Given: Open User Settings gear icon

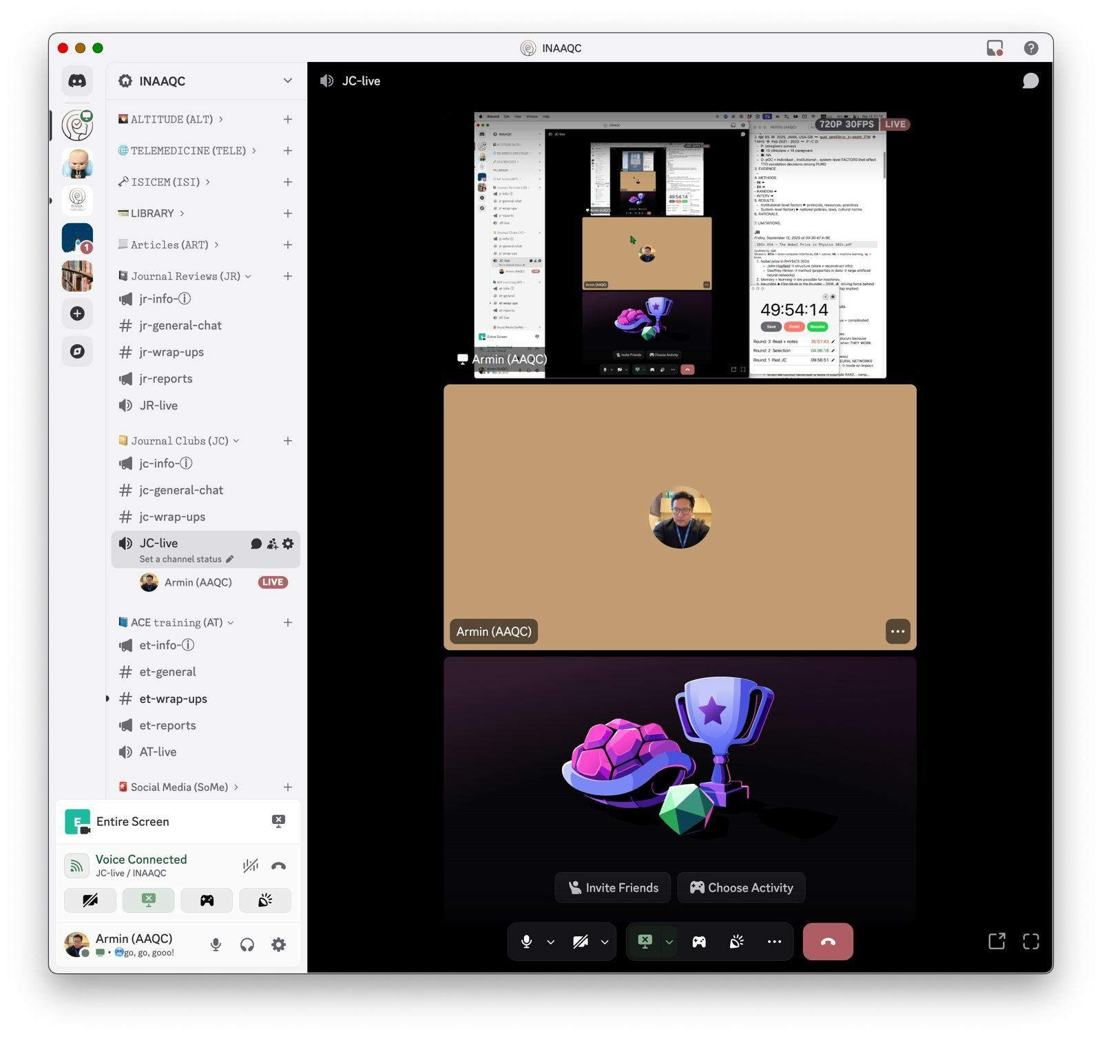Looking at the screenshot, I should click(x=278, y=945).
